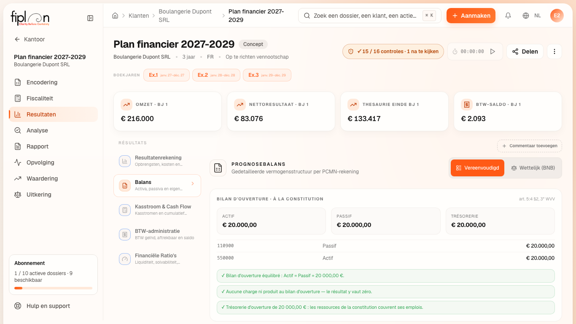Open the E2 user avatar menu
The height and width of the screenshot is (324, 576).
pos(557,16)
